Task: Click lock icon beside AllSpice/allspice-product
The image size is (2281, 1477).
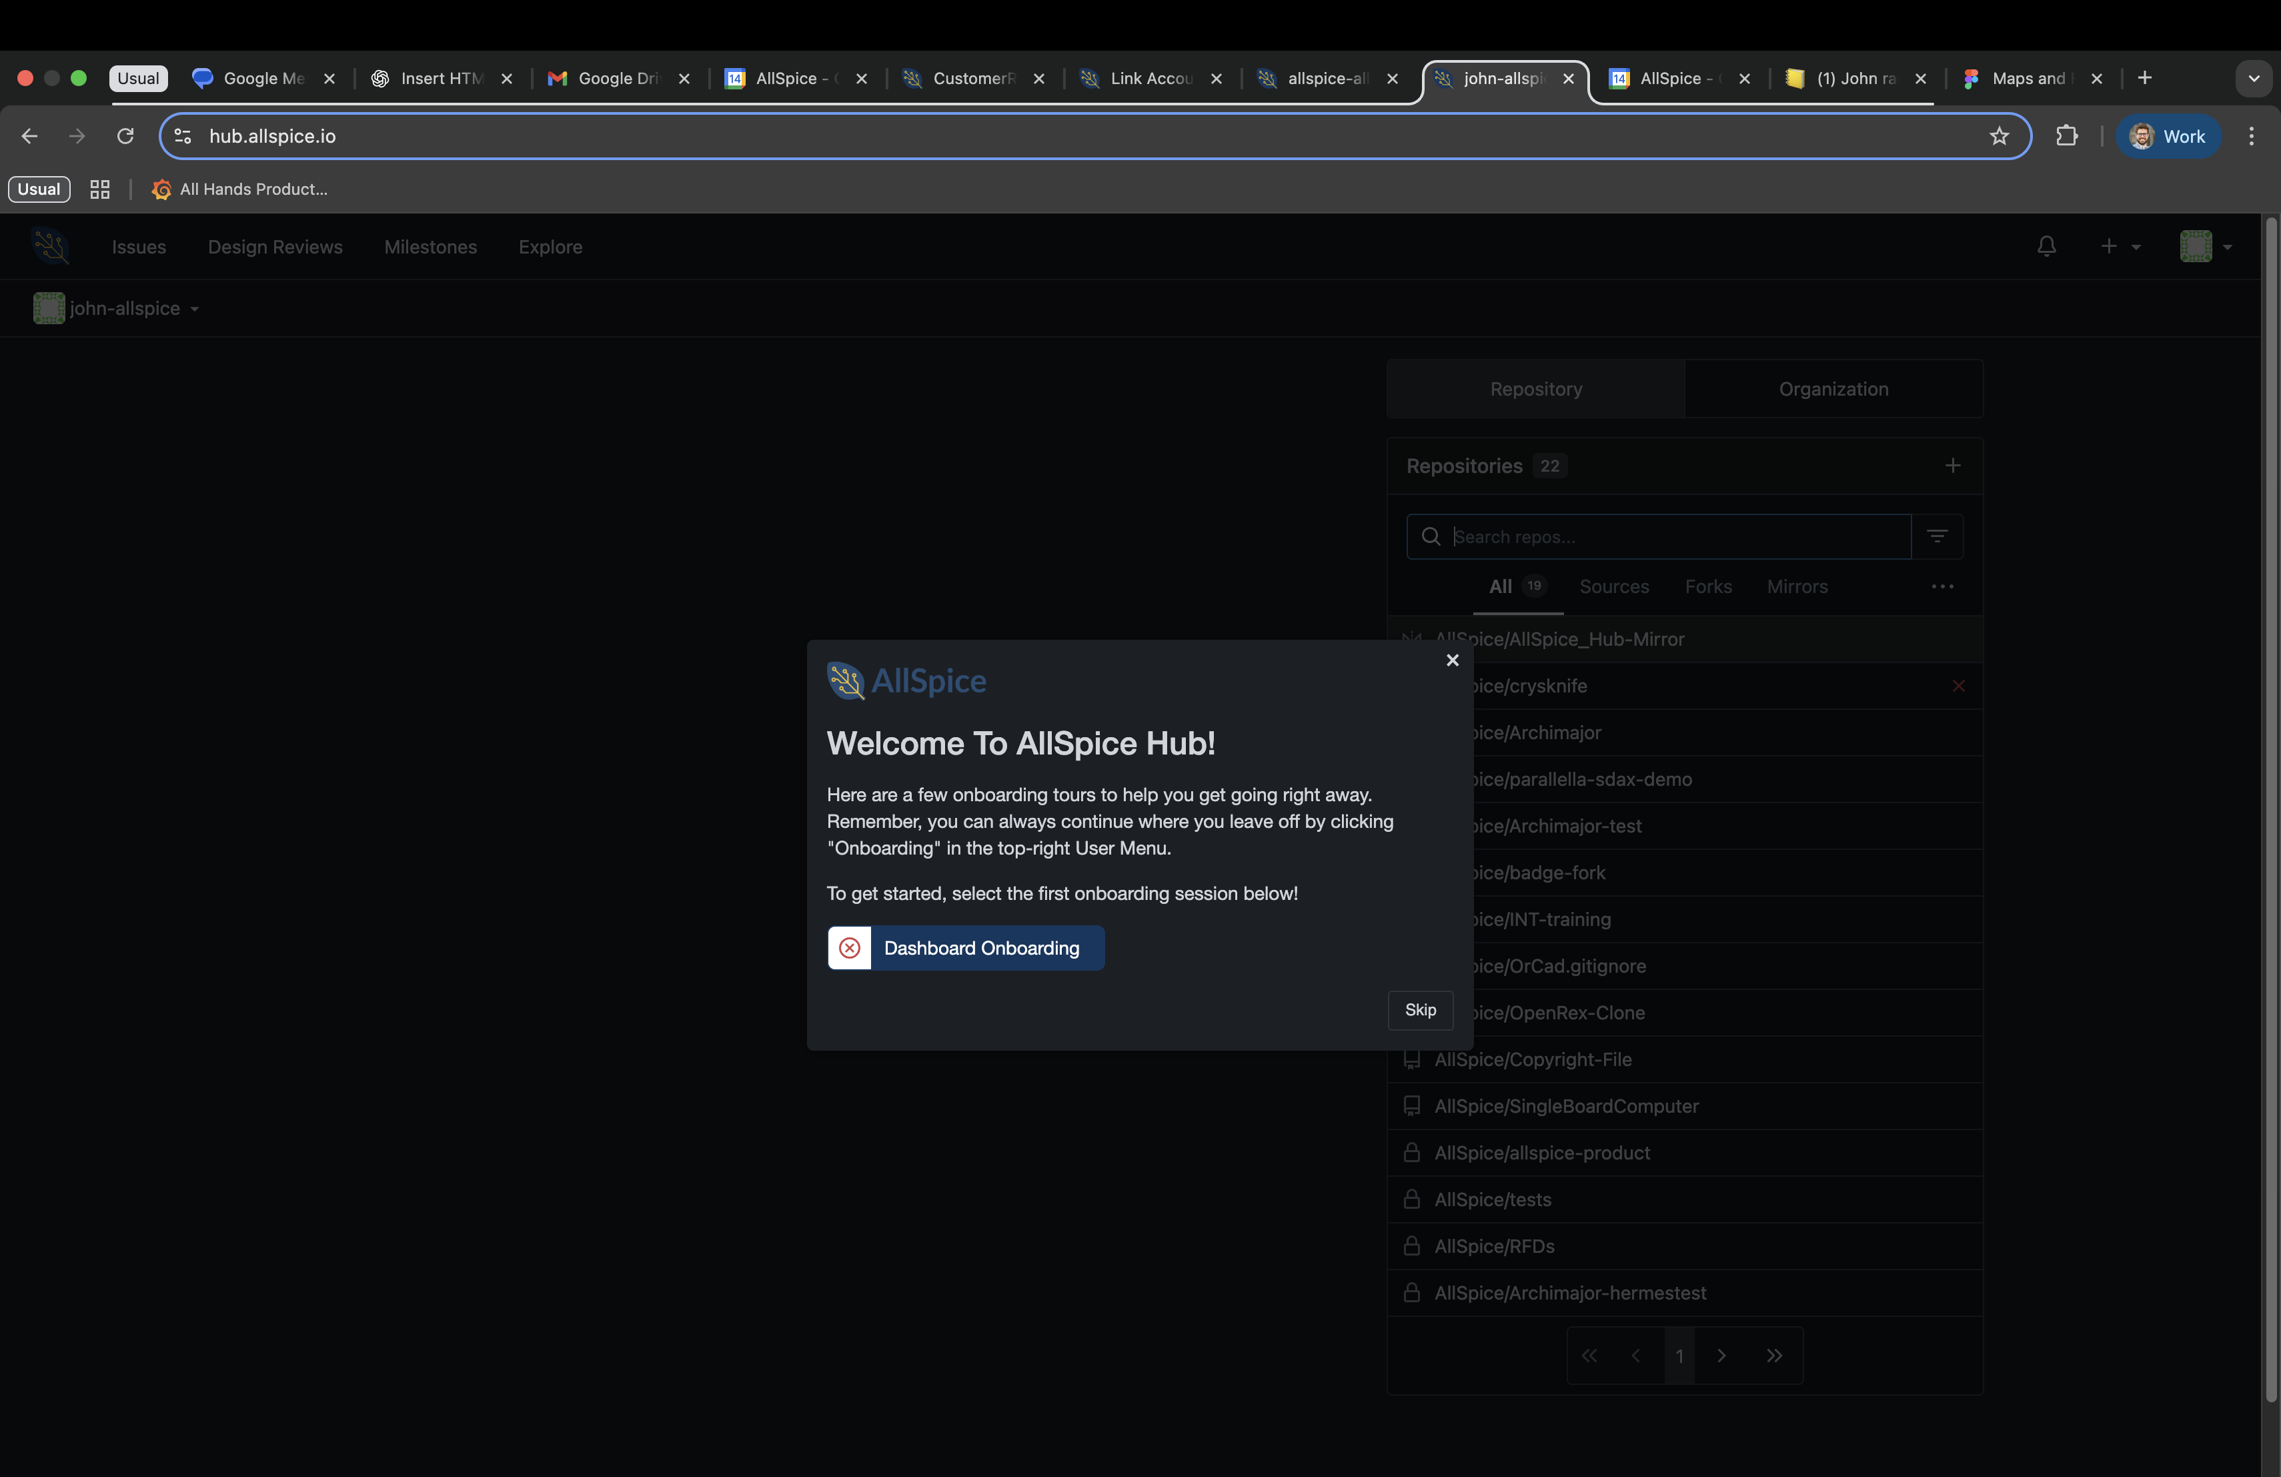Action: click(x=1412, y=1152)
